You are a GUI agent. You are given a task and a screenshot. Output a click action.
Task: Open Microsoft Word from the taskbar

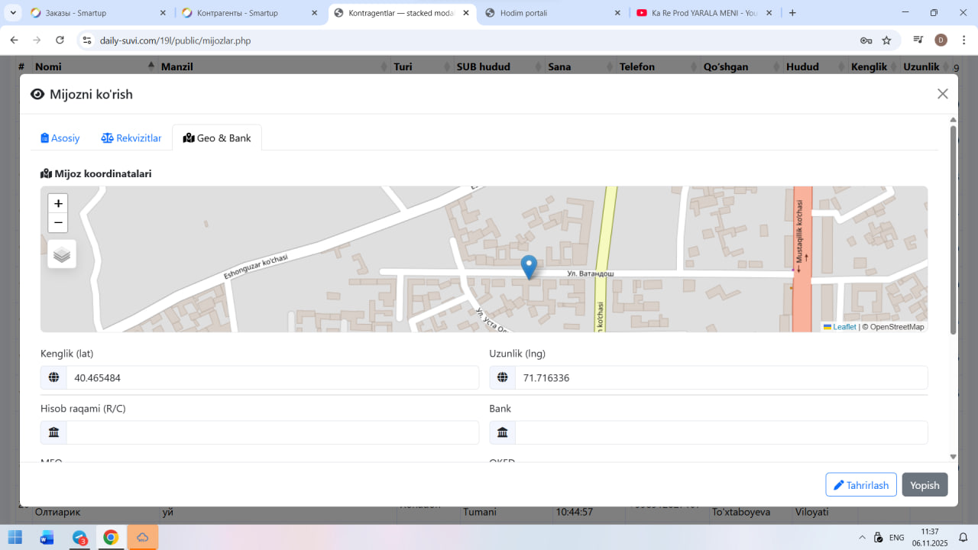47,537
